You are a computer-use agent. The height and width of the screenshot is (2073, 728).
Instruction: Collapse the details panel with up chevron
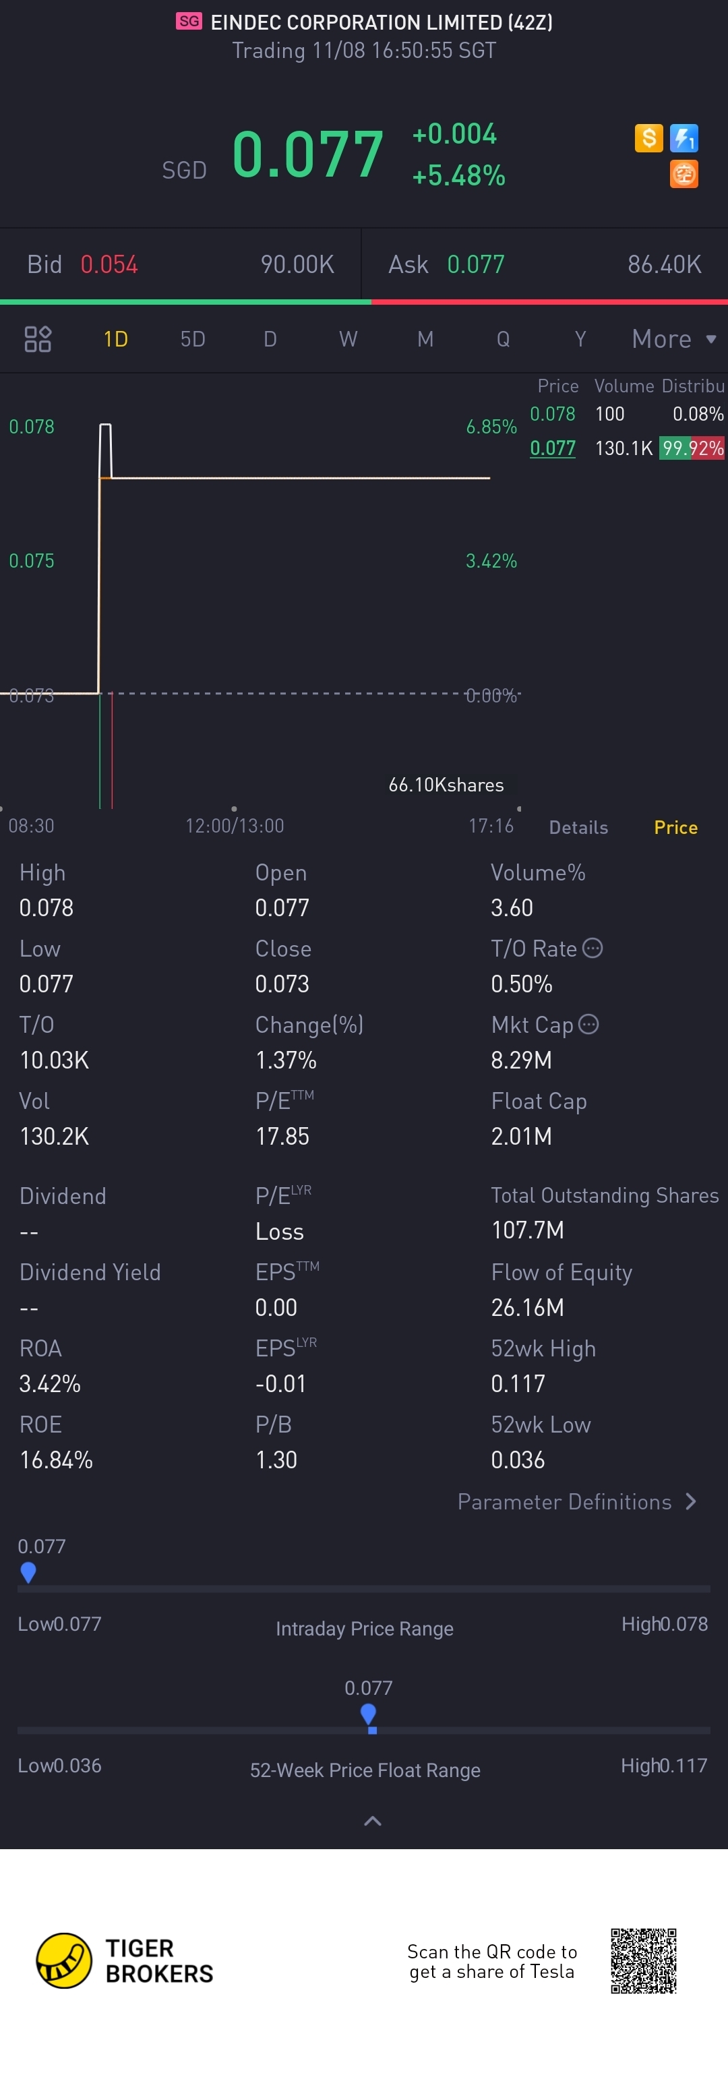click(x=373, y=1820)
